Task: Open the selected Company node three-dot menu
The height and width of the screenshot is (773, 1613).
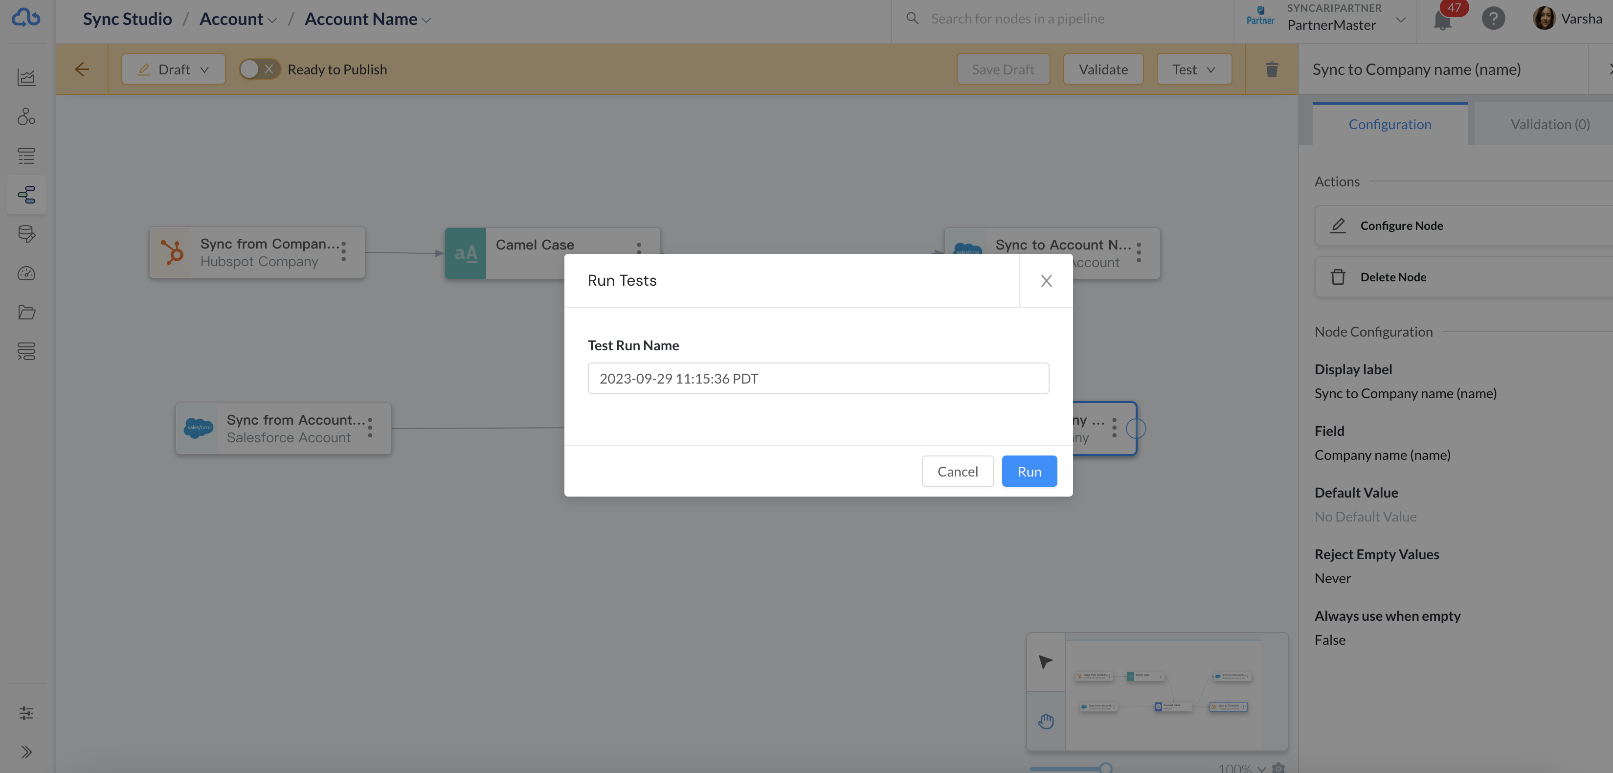Action: pos(1114,427)
